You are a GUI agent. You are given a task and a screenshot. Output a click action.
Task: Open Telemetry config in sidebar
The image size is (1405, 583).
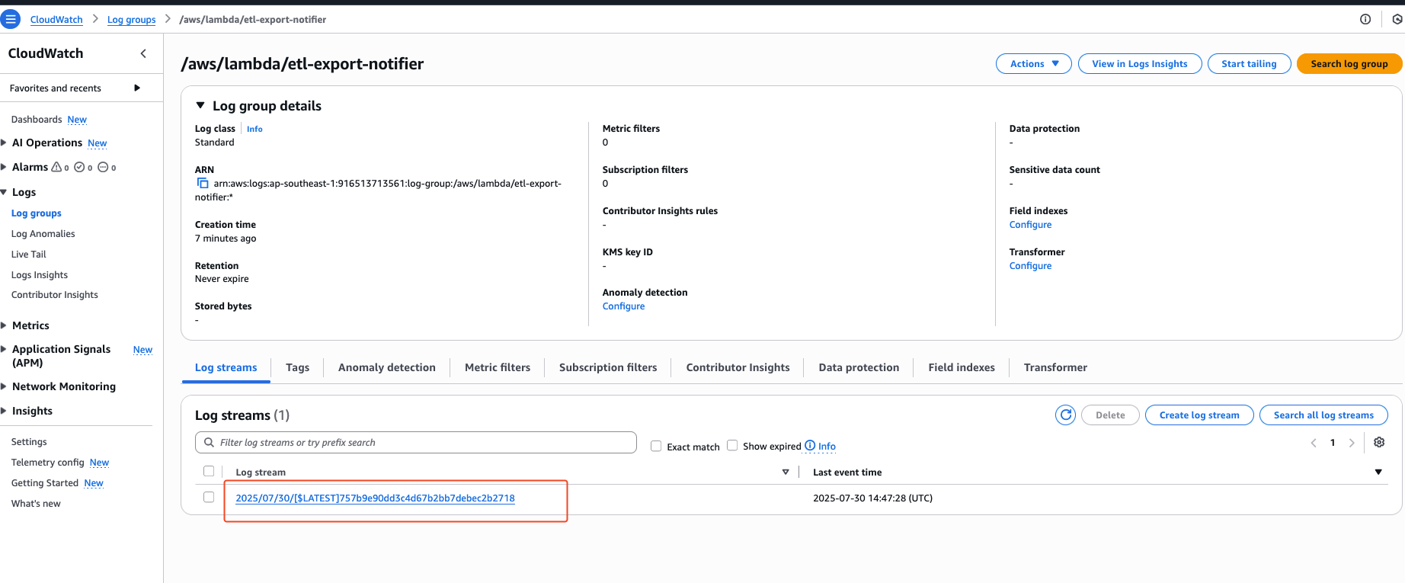48,463
